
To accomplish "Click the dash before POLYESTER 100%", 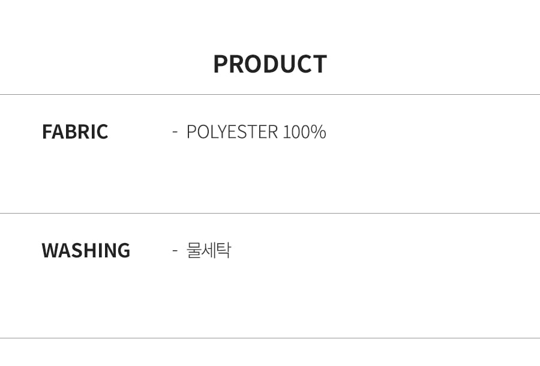I will click(175, 131).
